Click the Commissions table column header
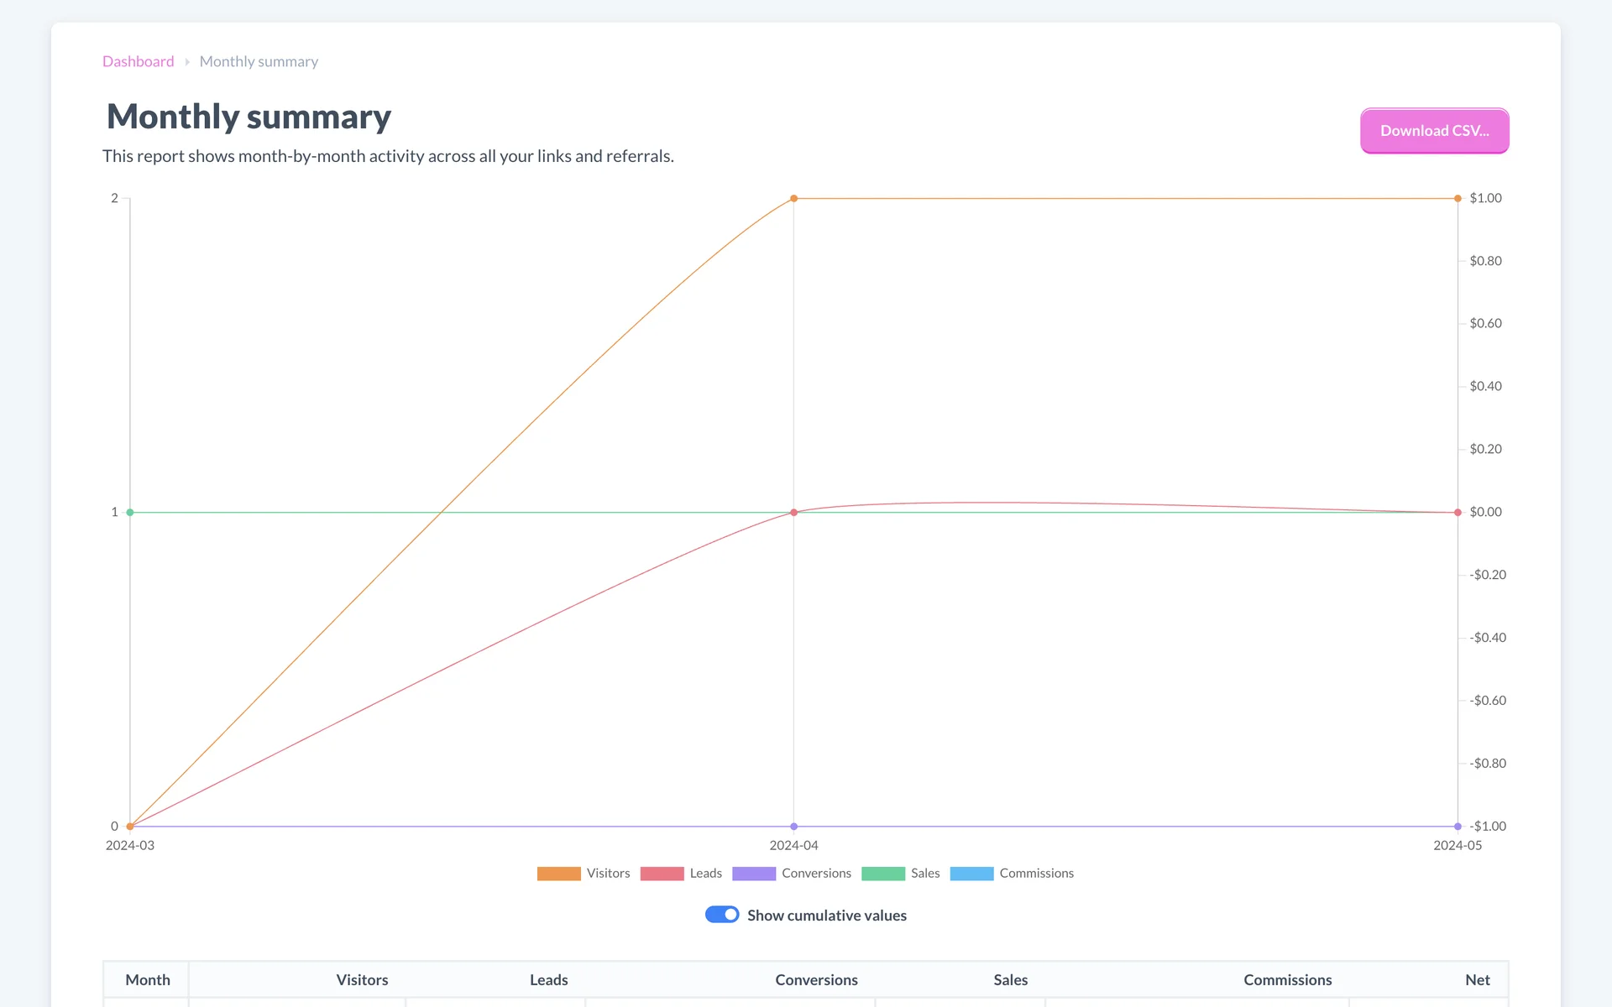The width and height of the screenshot is (1612, 1007). tap(1287, 979)
